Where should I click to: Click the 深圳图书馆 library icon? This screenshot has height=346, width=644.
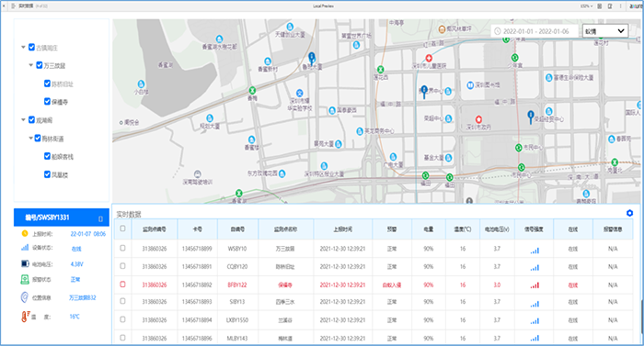tap(470, 85)
